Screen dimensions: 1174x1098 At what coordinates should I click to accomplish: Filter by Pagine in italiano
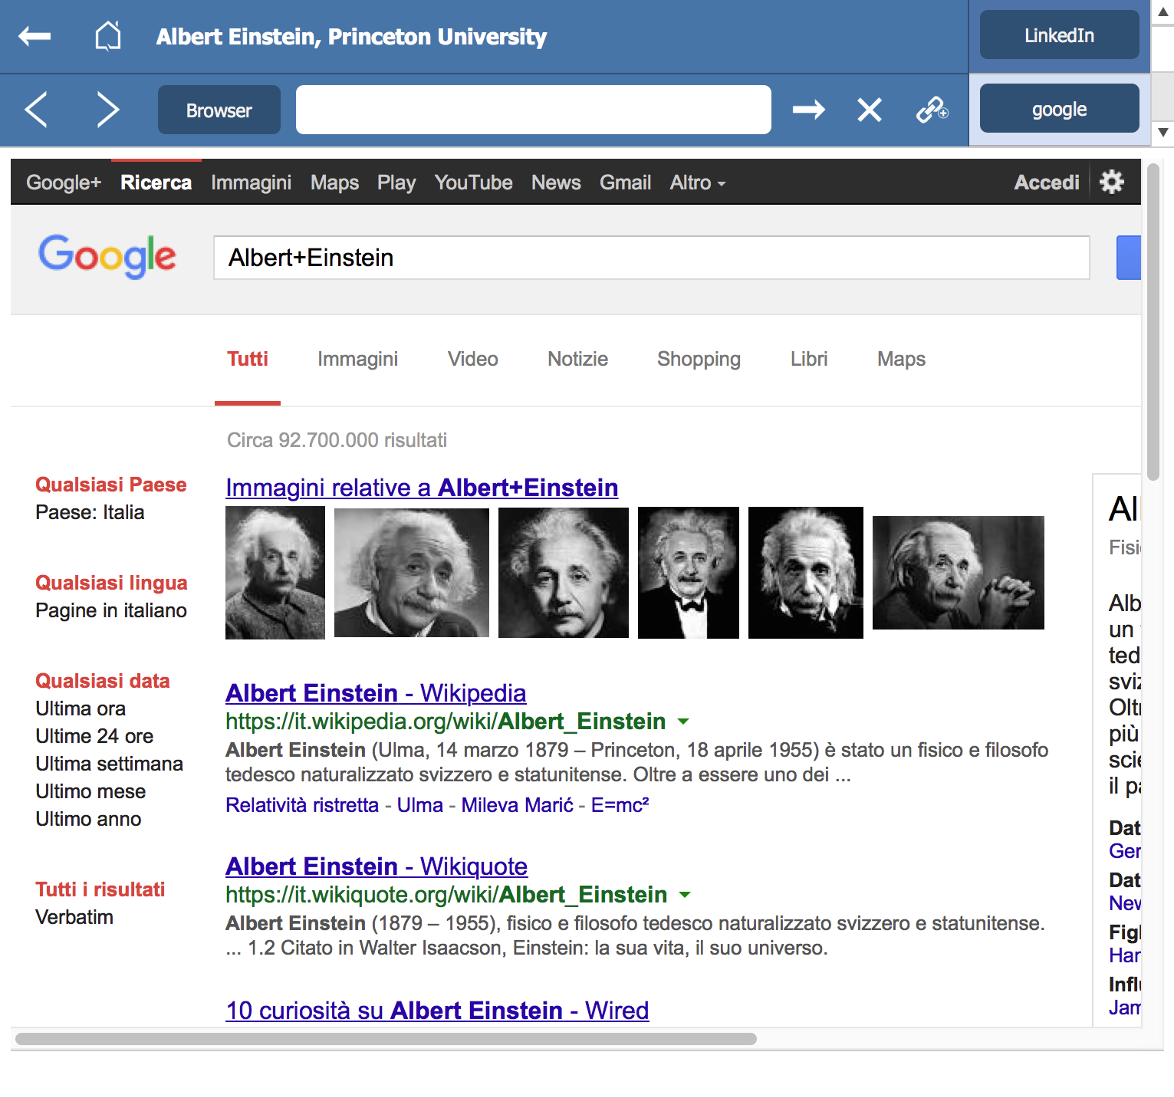111,610
